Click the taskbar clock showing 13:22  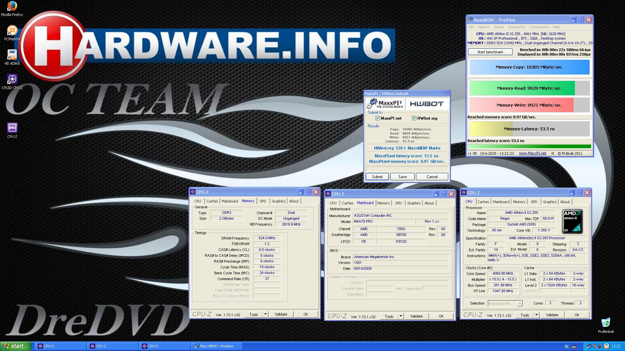616,346
